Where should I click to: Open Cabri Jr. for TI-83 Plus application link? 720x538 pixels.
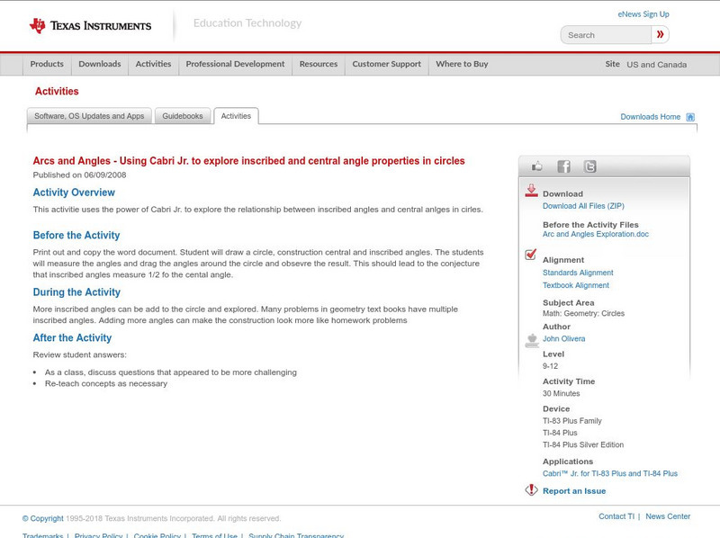tap(610, 474)
